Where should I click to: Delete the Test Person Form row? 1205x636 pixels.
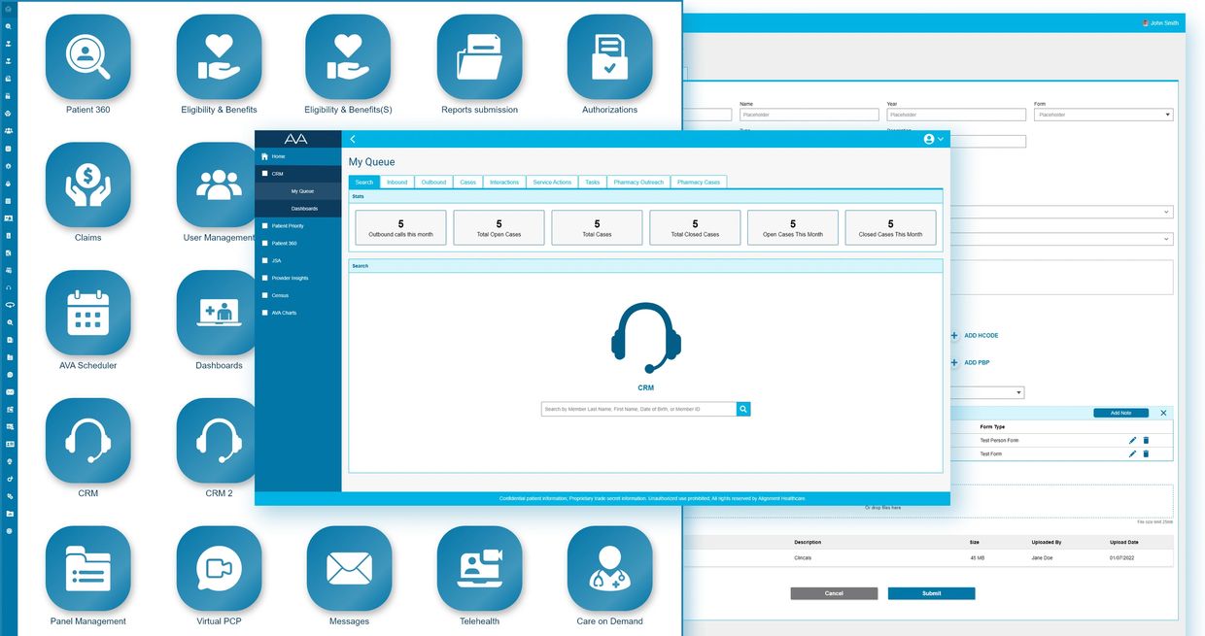1146,441
